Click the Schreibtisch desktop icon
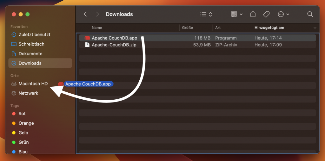This screenshot has height=161, width=325. click(x=14, y=44)
